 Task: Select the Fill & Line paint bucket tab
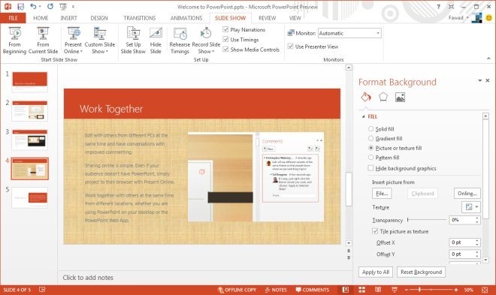point(366,97)
